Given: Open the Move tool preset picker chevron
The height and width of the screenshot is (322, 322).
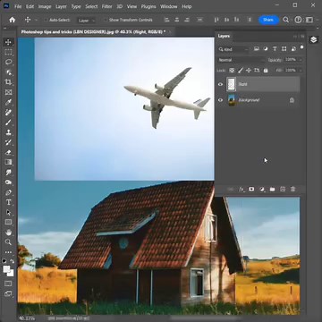Looking at the screenshot, I should coord(36,21).
